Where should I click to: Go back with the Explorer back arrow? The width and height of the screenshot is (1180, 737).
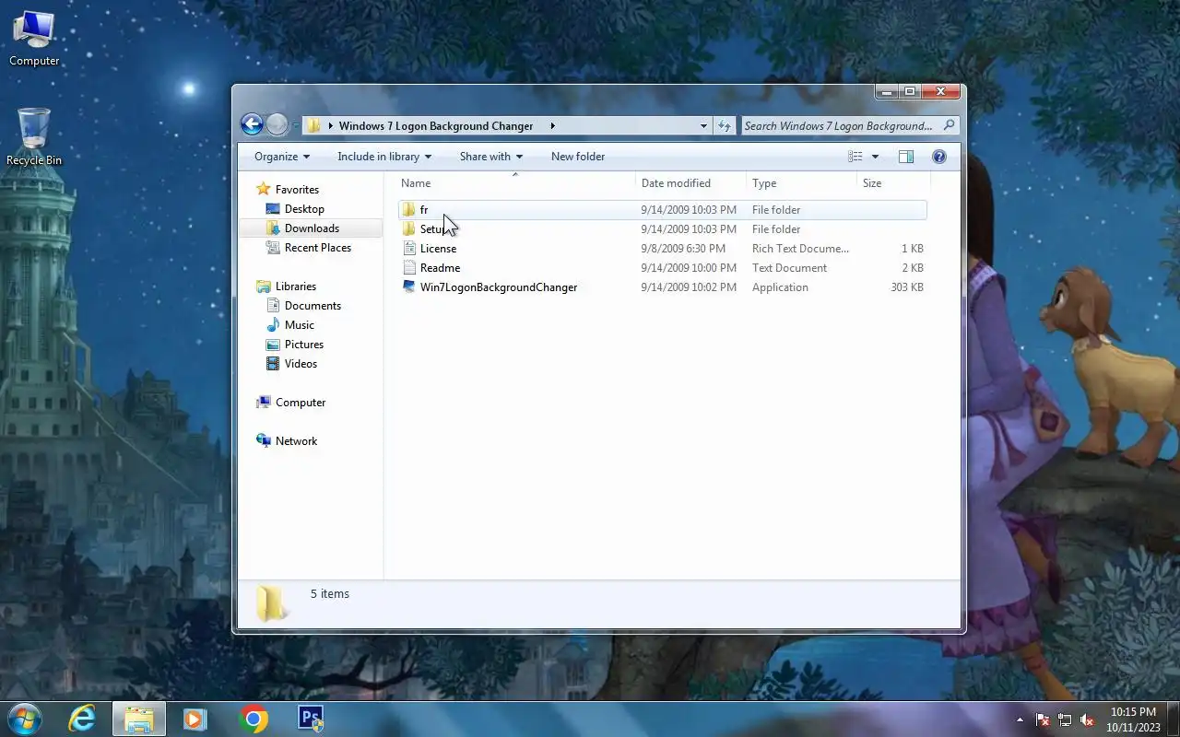[x=252, y=125]
